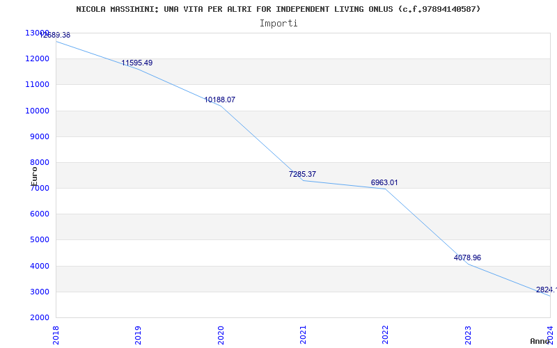The image size is (557, 348).
Task: Select the 9000 y-axis tick label
Action: point(39,136)
